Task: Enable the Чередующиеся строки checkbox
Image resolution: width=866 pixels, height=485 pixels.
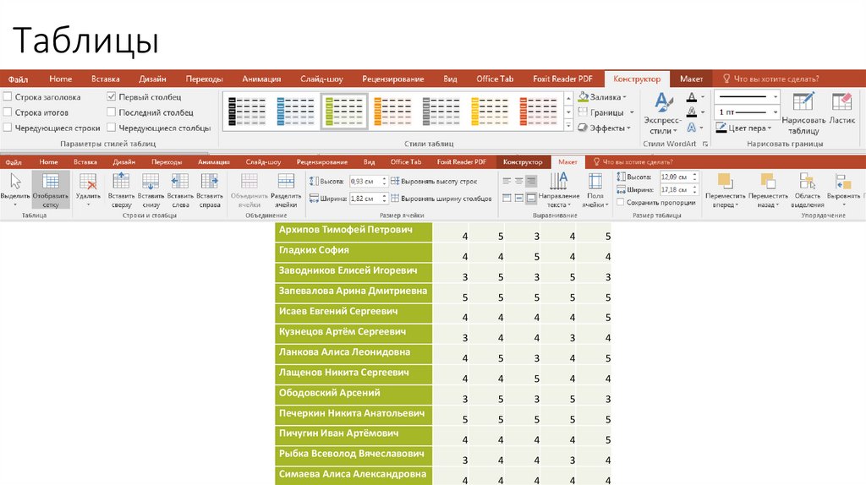Action: coord(7,128)
